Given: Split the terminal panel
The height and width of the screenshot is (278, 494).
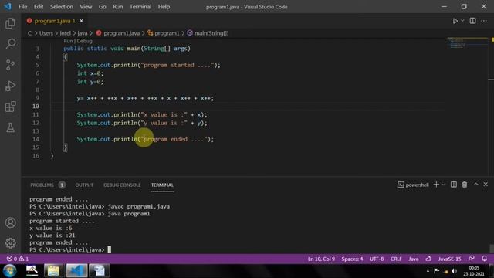Looking at the screenshot, I should point(453,185).
